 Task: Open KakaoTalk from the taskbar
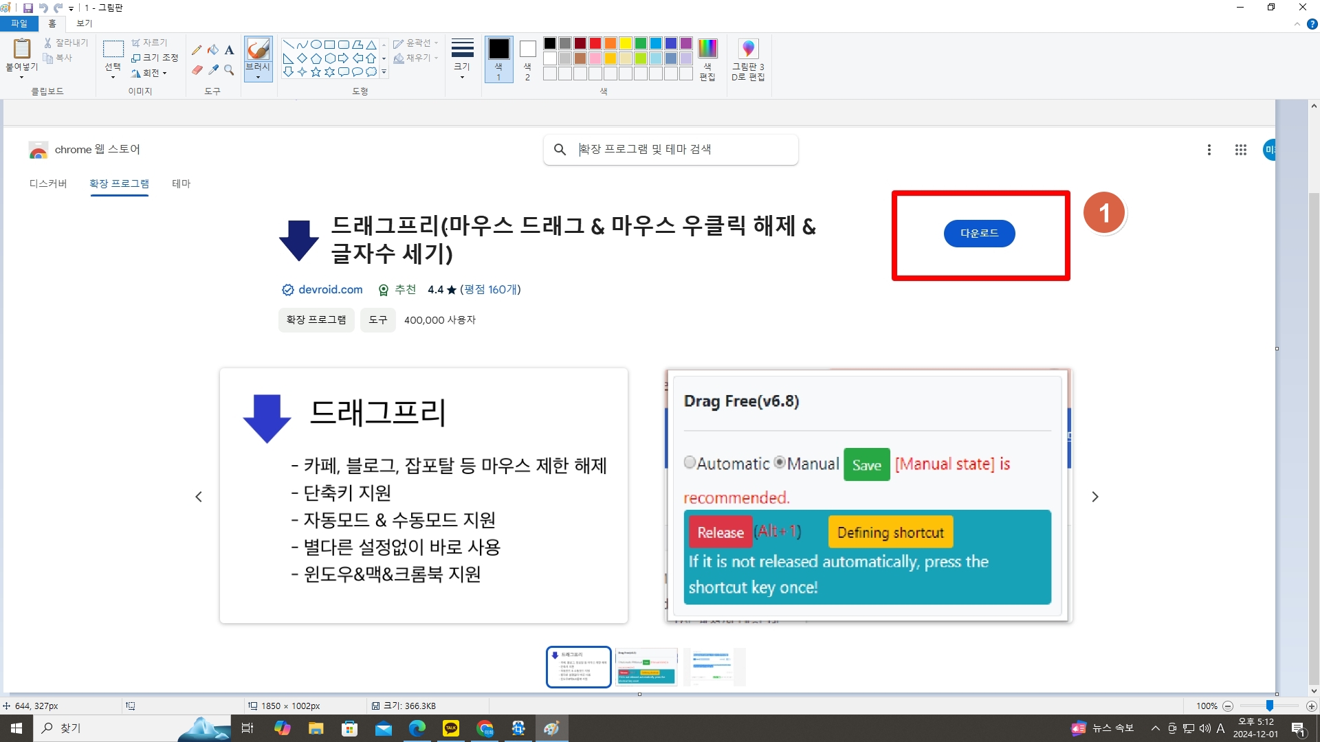(451, 728)
